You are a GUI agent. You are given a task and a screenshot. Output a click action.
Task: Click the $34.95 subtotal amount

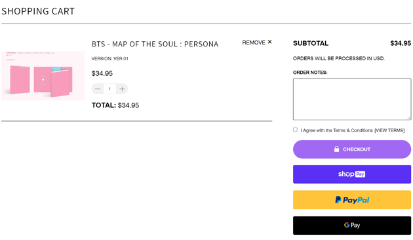tap(401, 43)
